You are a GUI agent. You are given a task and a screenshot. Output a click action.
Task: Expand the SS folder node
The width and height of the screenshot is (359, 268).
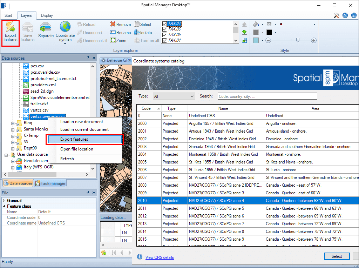(13, 142)
